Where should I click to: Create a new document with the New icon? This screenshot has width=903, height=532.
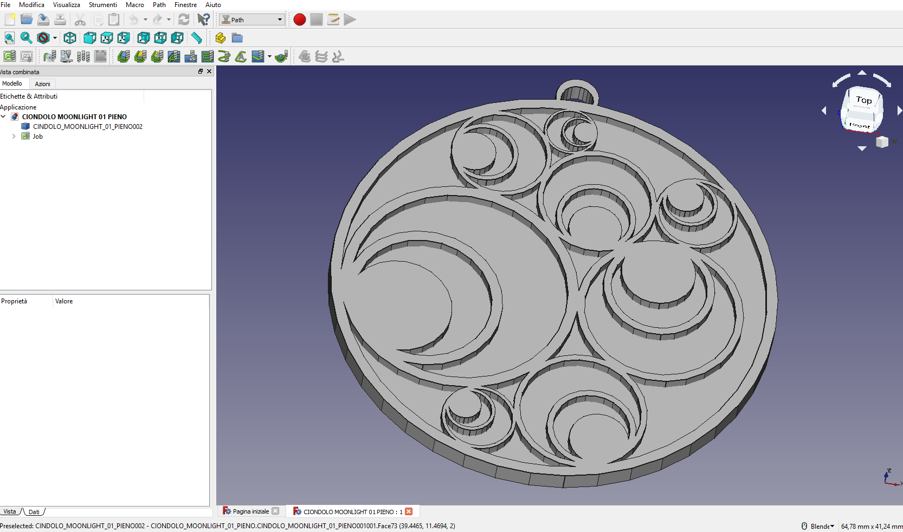[10, 20]
